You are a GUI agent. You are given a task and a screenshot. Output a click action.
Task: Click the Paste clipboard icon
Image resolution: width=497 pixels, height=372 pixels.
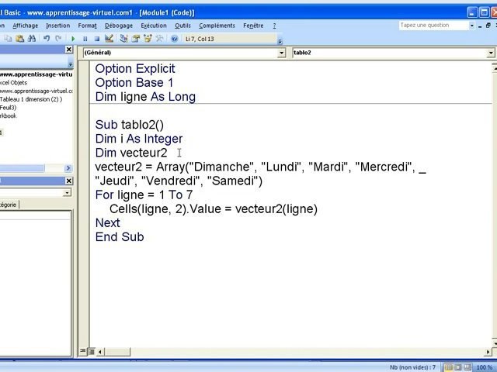pos(20,39)
